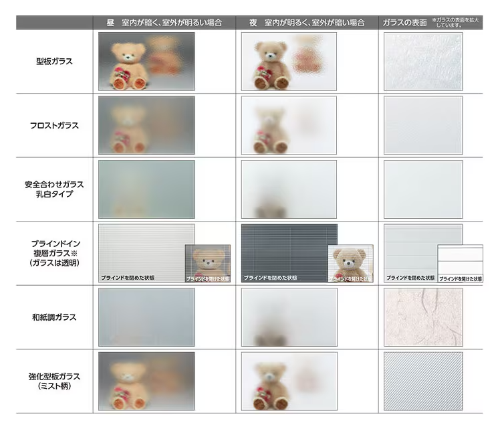Open the 安全合わせガラス乳白タイプ daytime image
The image size is (498, 427).
(x=146, y=189)
